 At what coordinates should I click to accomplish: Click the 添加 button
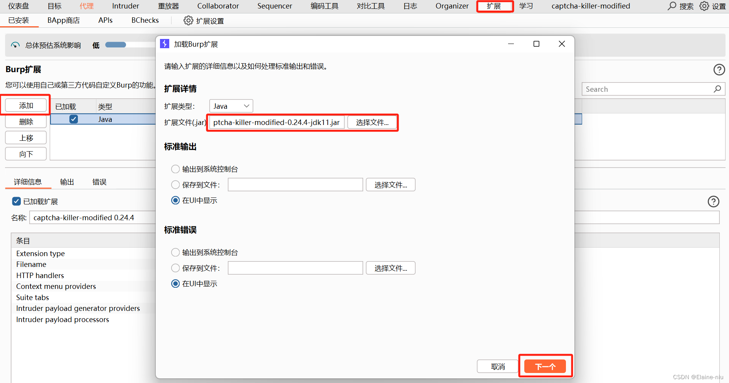pos(26,105)
